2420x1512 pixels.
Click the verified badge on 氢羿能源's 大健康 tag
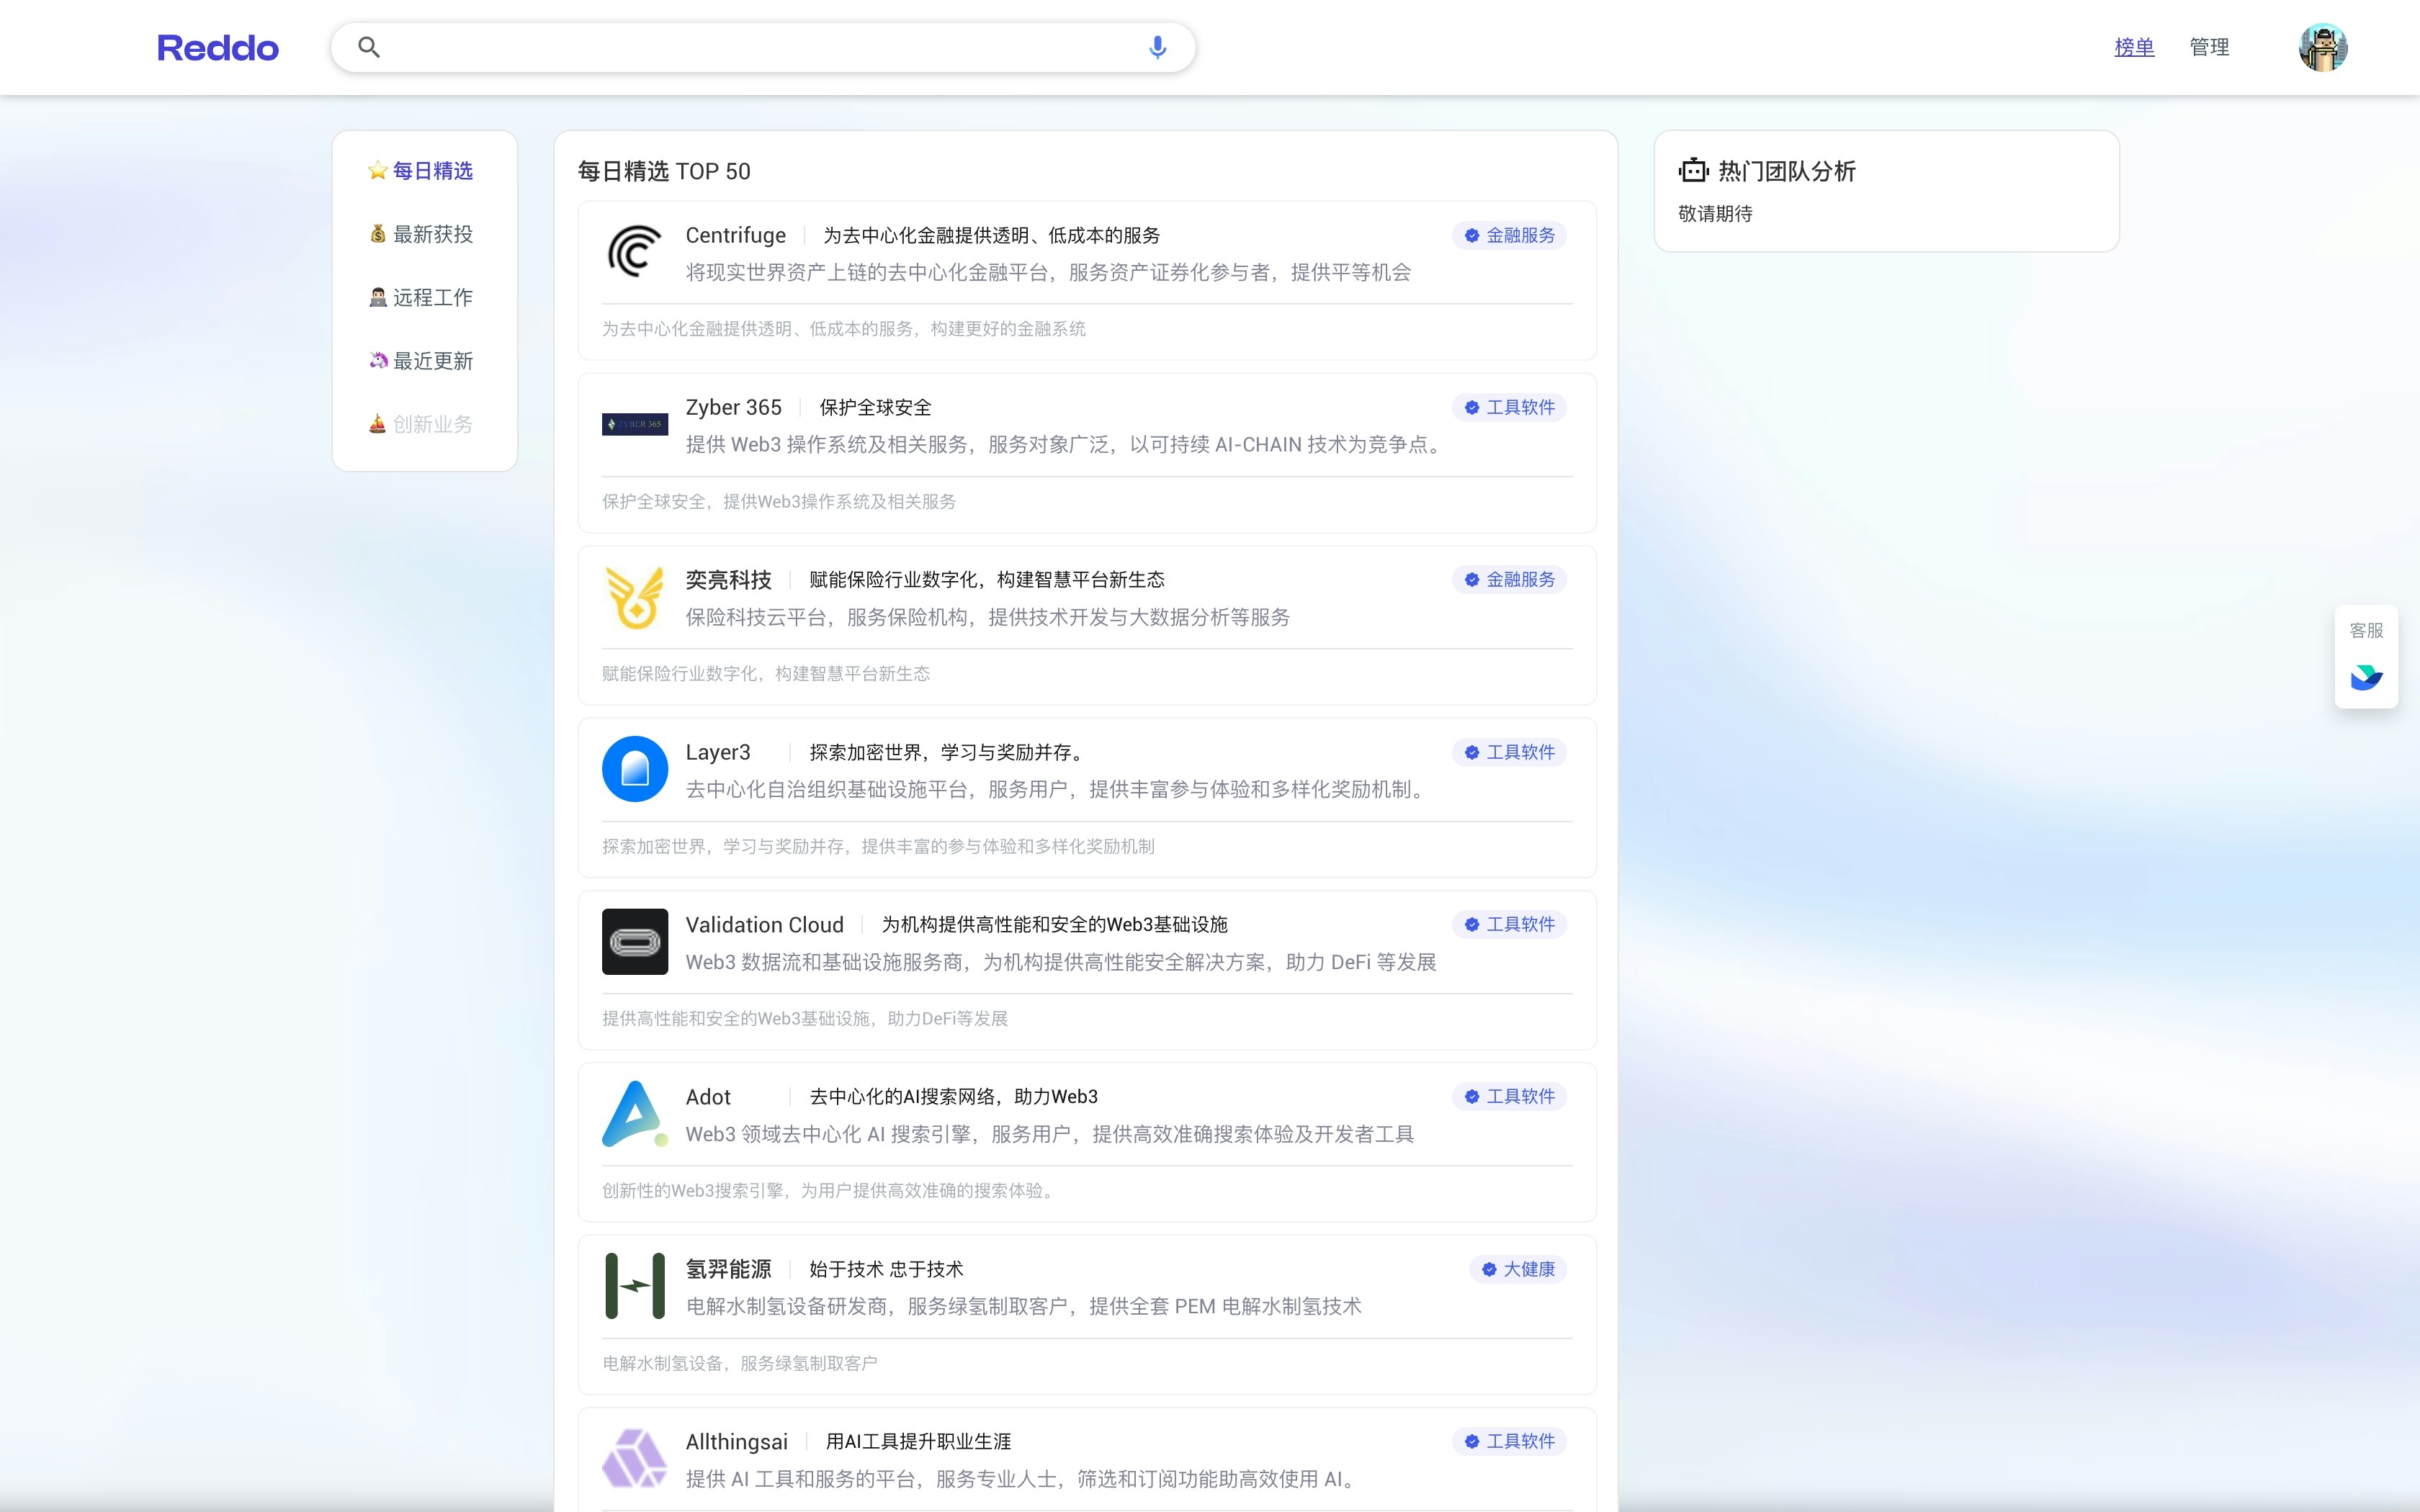click(1489, 1270)
